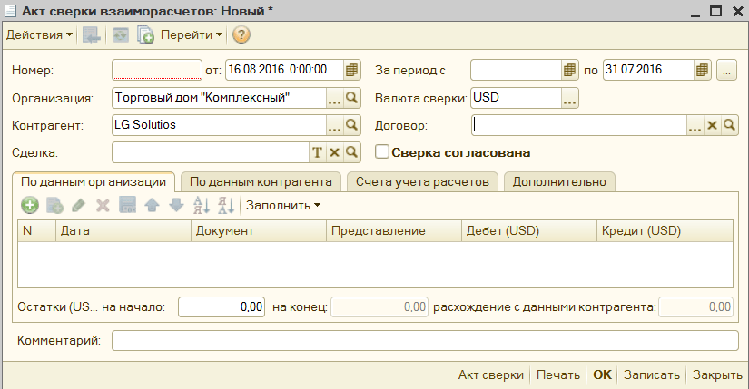Click the green add row icon
This screenshot has height=389, width=749.
pos(29,206)
